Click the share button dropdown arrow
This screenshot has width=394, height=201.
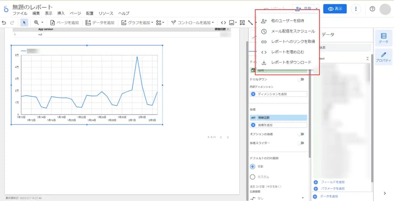tap(317, 9)
